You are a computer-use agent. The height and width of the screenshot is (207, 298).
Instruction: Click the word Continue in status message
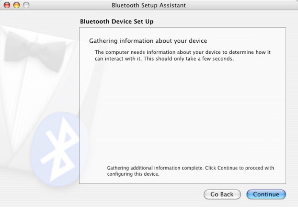[228, 168]
